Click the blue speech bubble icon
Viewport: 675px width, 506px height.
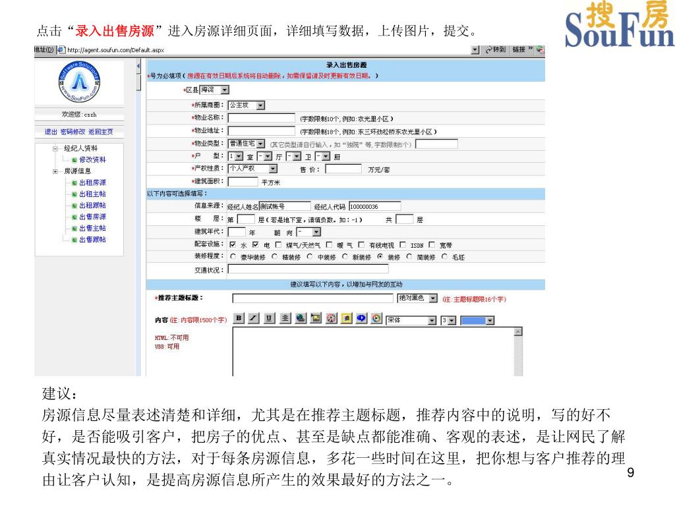tap(362, 318)
